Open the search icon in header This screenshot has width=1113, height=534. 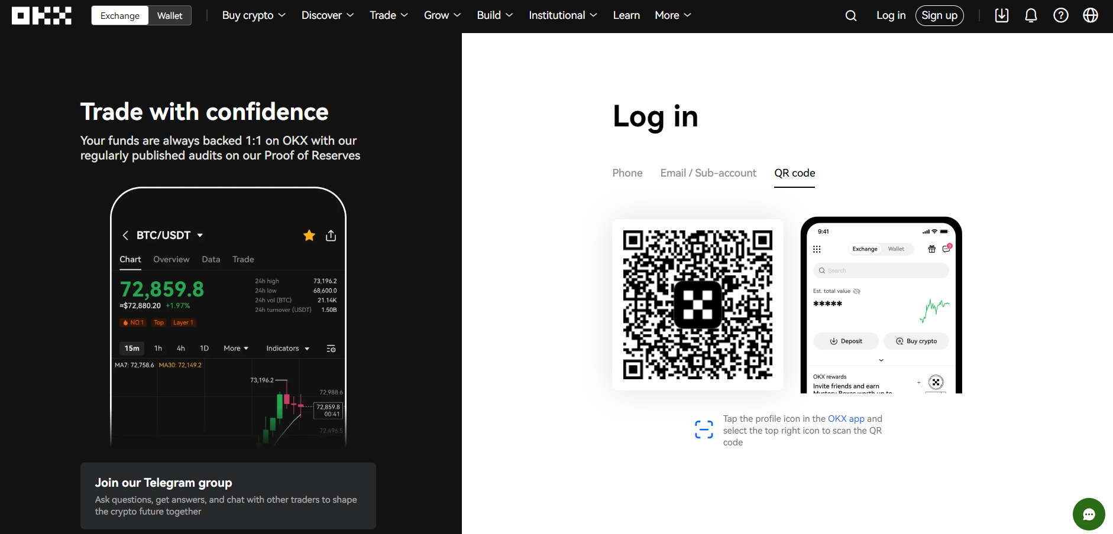851,15
